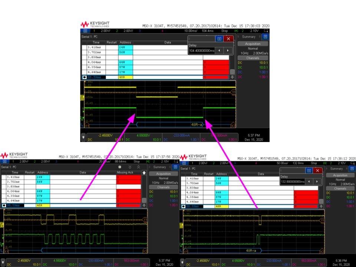Screen dimensions: 356x267
Task: Toggle channel 4 in the 10.00ms/ capture bar
Action: (162, 31)
